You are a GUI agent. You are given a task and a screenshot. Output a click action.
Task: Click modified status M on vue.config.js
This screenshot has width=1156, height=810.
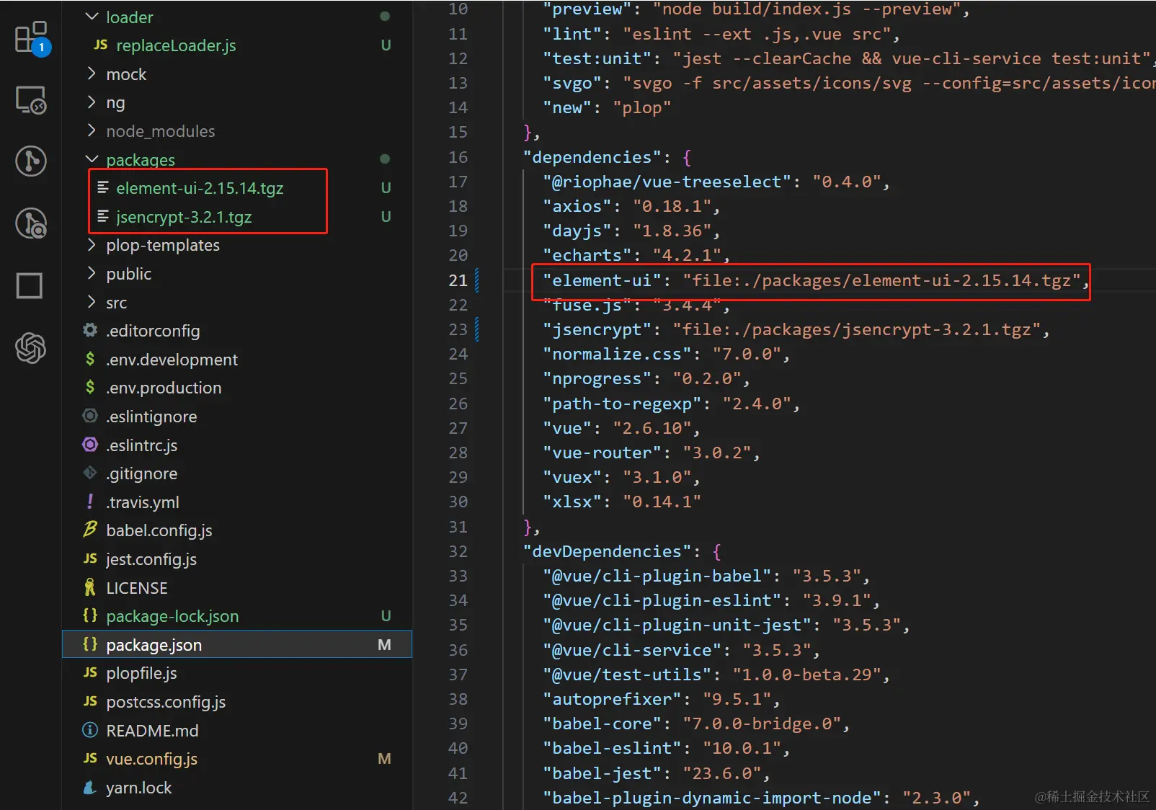(385, 759)
